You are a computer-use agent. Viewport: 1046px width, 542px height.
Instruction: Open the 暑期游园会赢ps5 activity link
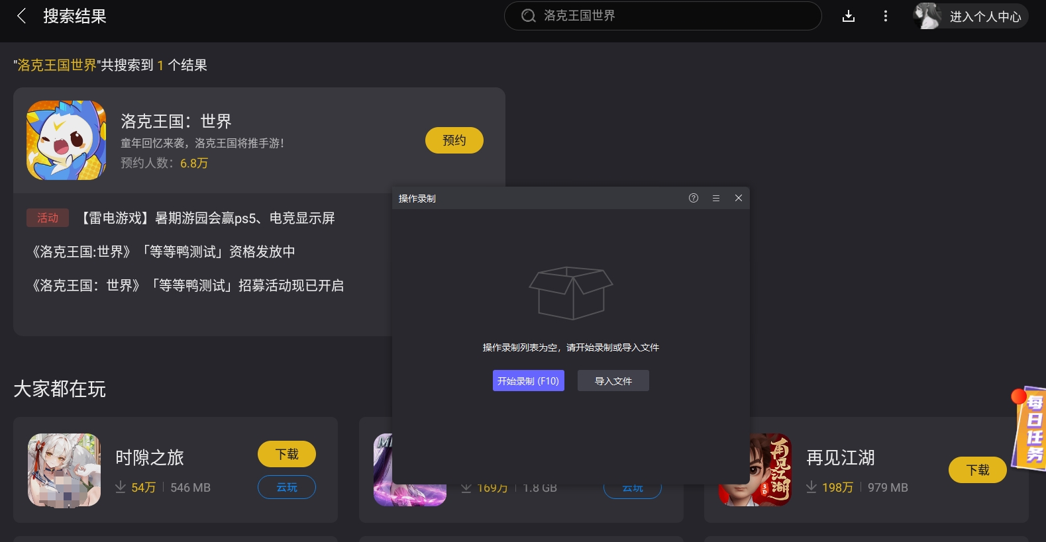[207, 218]
